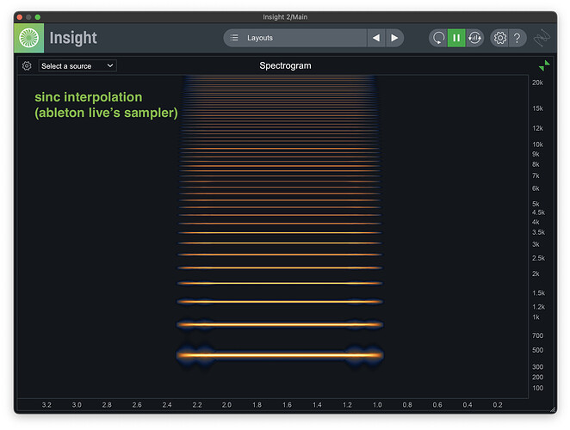Go to previous layout arrow
Image resolution: width=570 pixels, height=430 pixels.
pos(375,38)
